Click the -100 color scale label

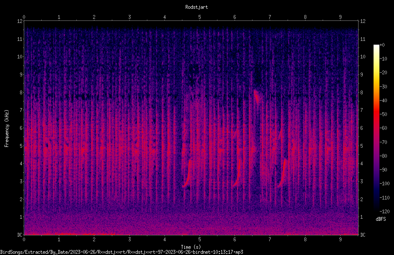(384, 184)
